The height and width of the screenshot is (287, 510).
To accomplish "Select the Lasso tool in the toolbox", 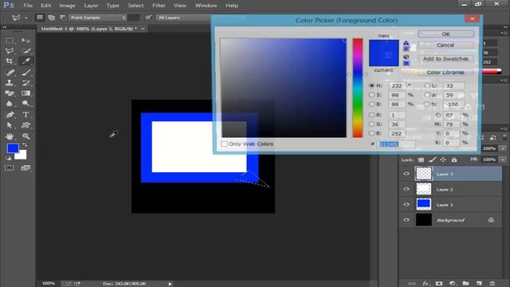I will click(x=10, y=51).
